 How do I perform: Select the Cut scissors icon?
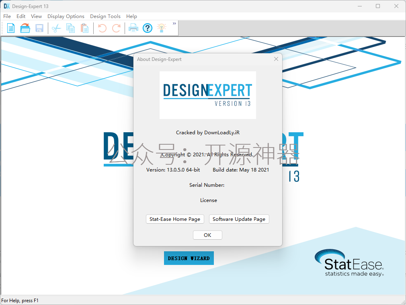(x=56, y=28)
